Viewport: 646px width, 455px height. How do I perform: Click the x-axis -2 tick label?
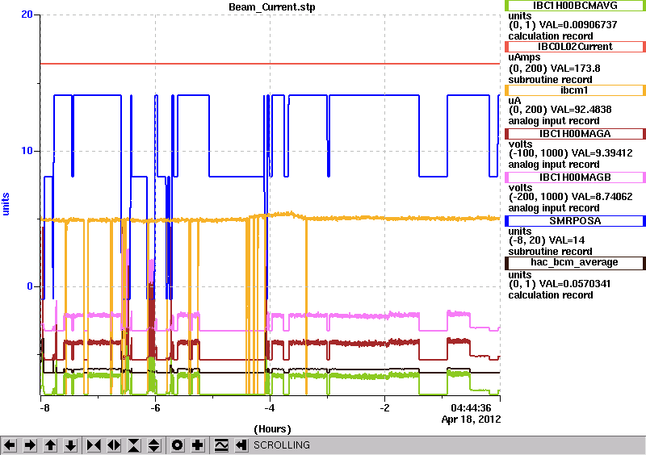pos(384,408)
